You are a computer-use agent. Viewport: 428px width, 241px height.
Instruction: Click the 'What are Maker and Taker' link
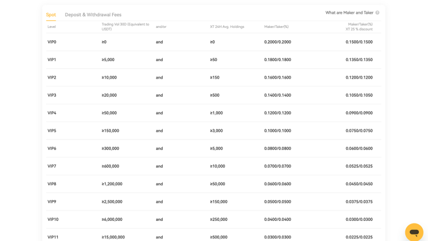pyautogui.click(x=349, y=12)
